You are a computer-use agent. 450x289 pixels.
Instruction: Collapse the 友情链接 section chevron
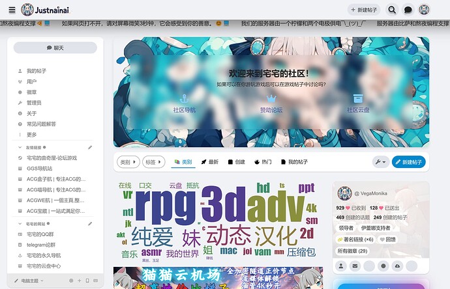click(20, 148)
